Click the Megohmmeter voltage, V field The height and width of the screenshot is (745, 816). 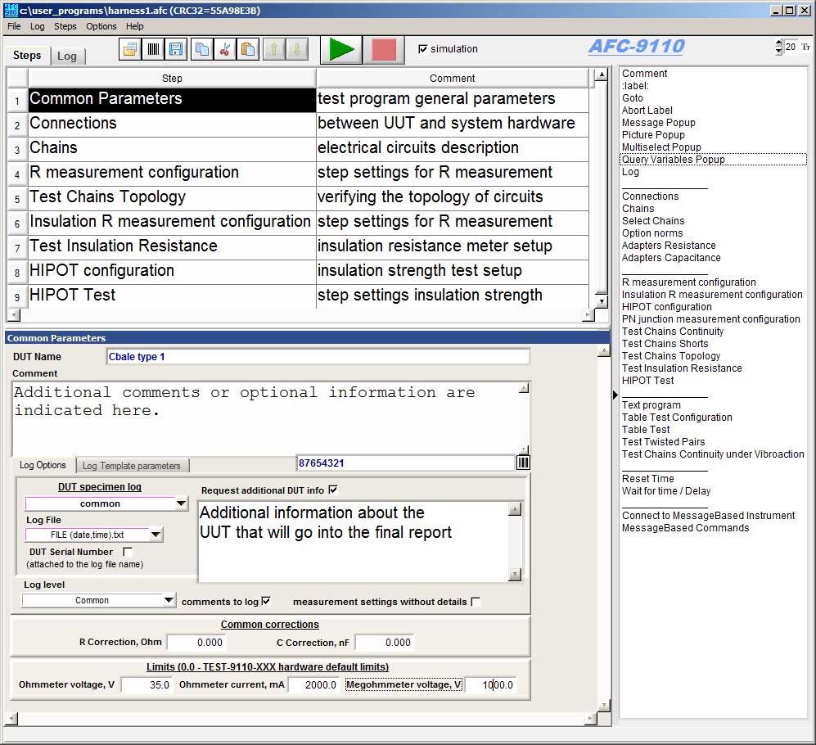(491, 684)
